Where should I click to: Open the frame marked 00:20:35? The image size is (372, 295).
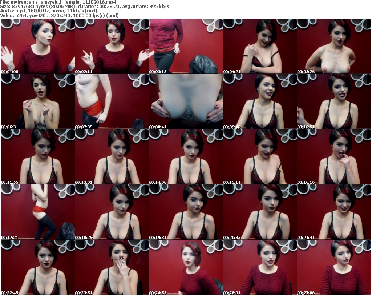click(260, 212)
